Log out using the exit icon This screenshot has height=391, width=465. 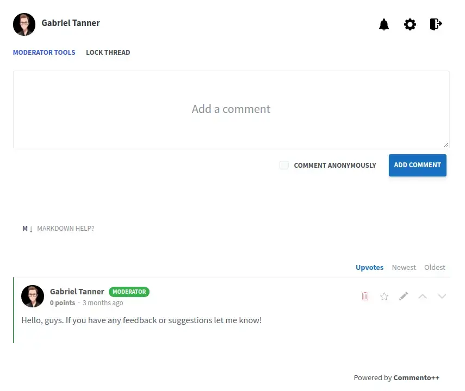tap(436, 24)
